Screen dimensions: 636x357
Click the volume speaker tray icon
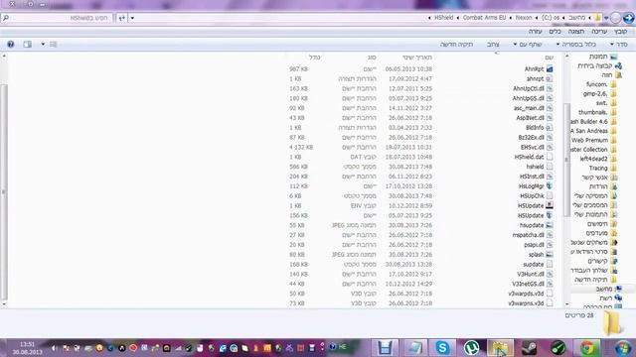[54, 348]
